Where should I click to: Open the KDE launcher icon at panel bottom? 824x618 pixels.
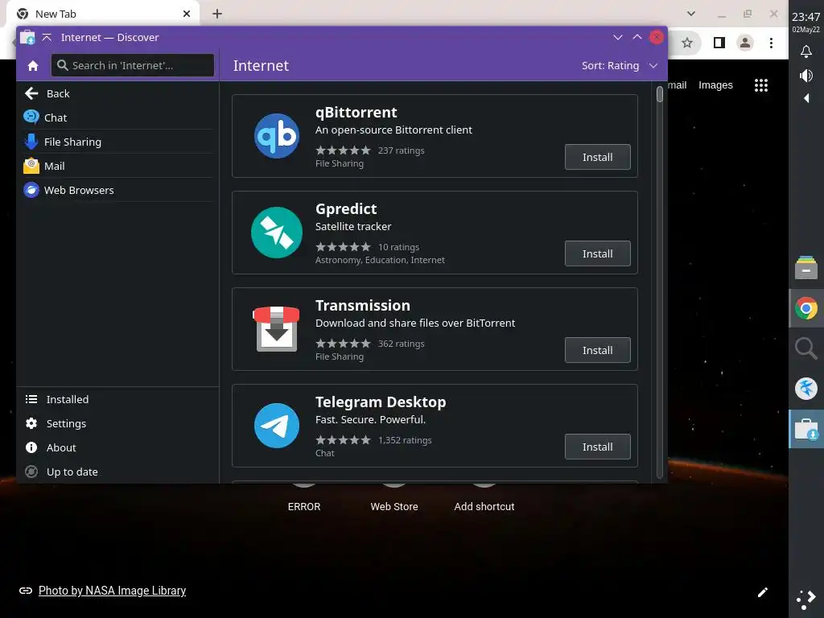point(806,599)
